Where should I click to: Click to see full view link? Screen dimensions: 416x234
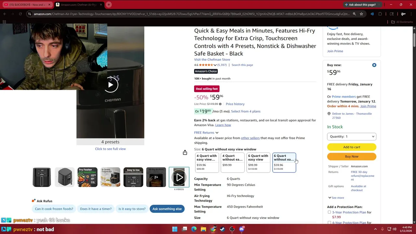(110, 149)
